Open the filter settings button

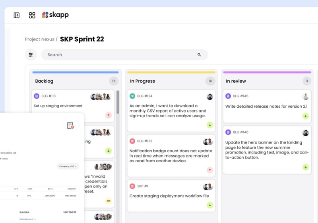(x=31, y=54)
